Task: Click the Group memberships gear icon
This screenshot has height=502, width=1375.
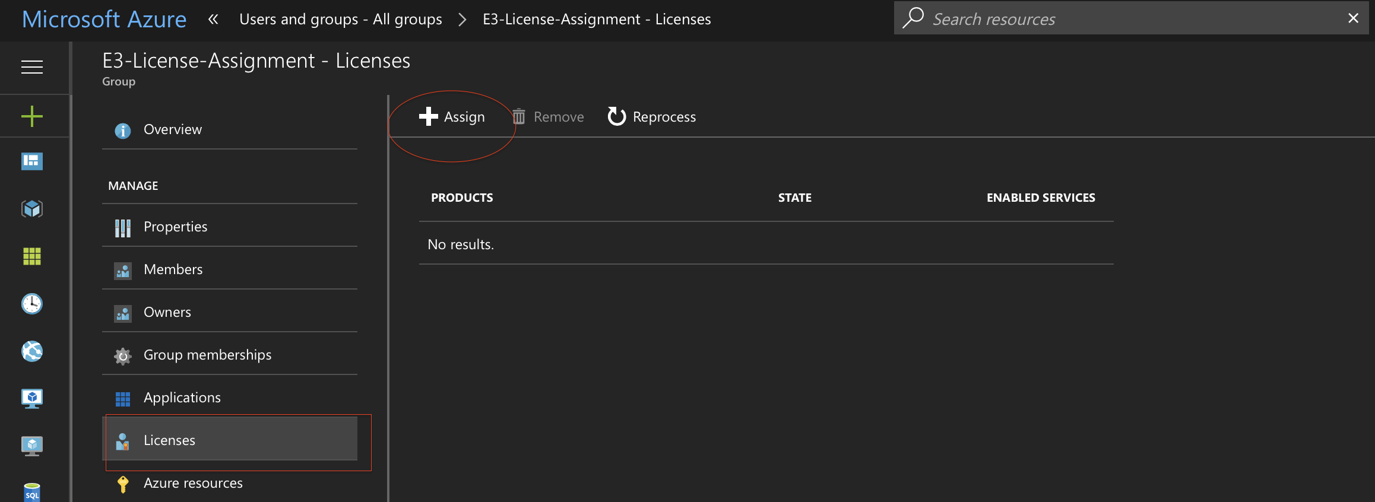Action: click(x=123, y=356)
